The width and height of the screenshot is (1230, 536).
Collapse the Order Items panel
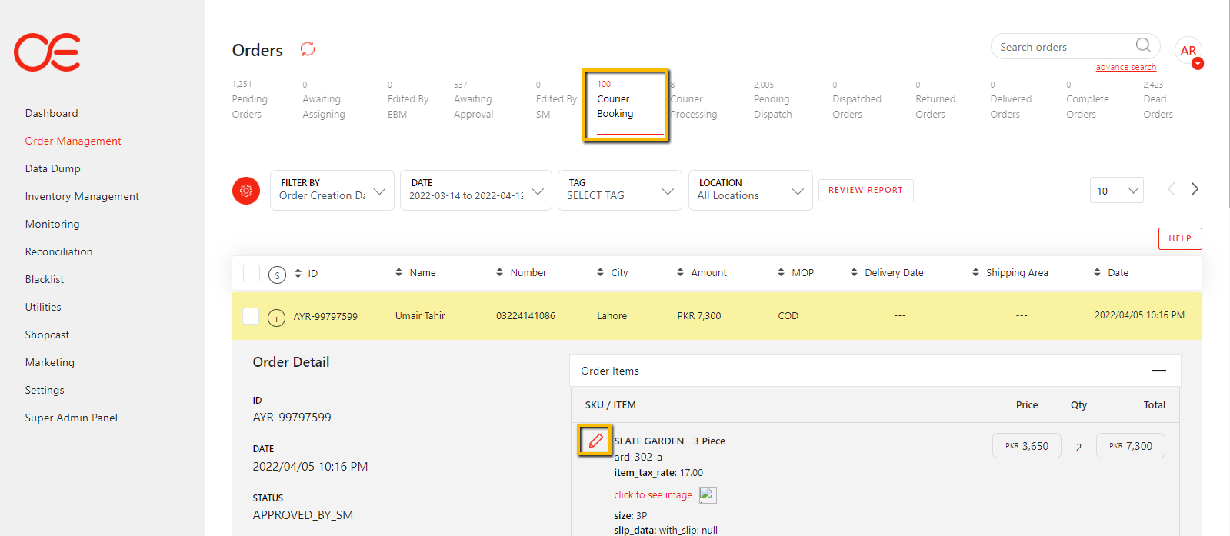pyautogui.click(x=1158, y=371)
